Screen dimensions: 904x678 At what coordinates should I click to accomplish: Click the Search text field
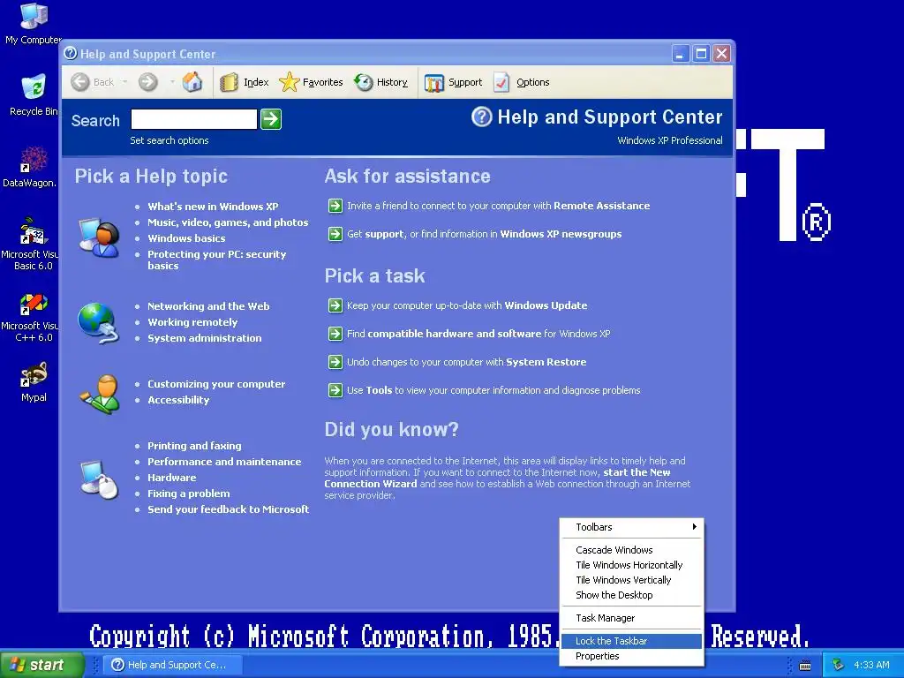193,119
